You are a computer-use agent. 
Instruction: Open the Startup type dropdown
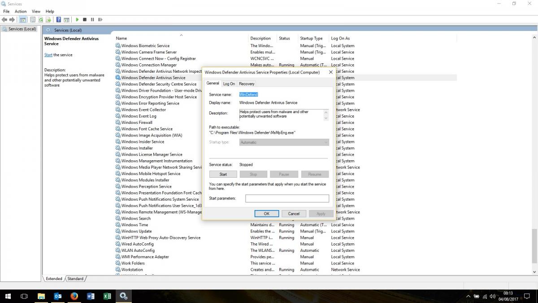(x=284, y=142)
